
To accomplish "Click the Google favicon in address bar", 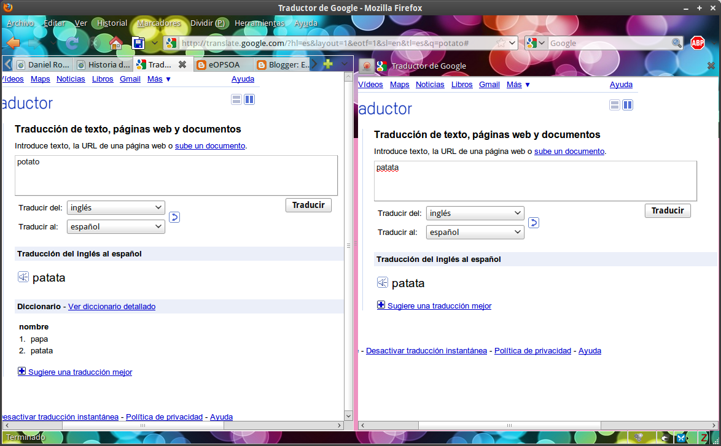I will tap(171, 43).
